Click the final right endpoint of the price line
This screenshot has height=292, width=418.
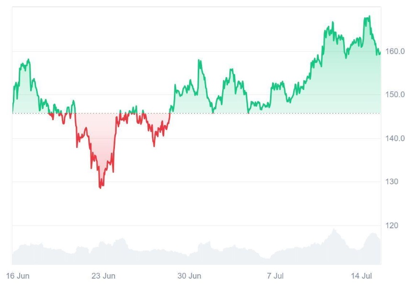[380, 53]
